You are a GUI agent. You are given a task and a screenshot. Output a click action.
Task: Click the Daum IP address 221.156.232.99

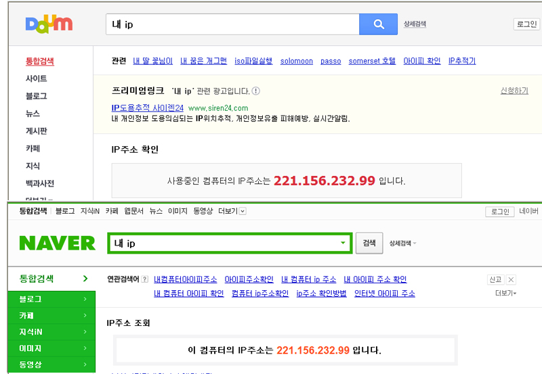pos(325,181)
